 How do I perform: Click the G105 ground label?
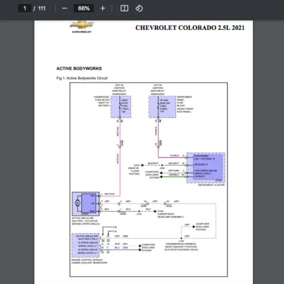tap(160, 211)
